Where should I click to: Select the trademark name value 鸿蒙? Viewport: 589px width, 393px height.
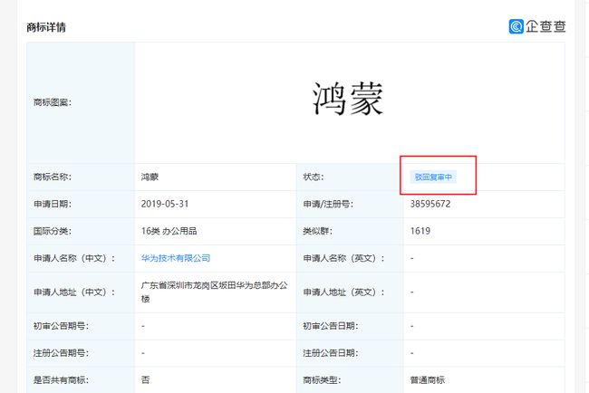click(150, 177)
